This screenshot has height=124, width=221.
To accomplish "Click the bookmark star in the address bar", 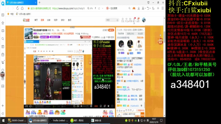I will [29, 9].
